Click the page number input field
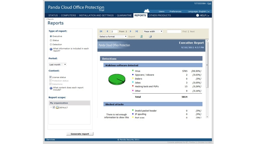 tap(114, 31)
